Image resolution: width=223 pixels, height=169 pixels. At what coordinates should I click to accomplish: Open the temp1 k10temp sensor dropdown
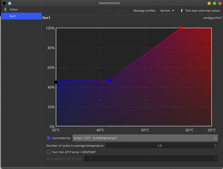click(x=145, y=138)
